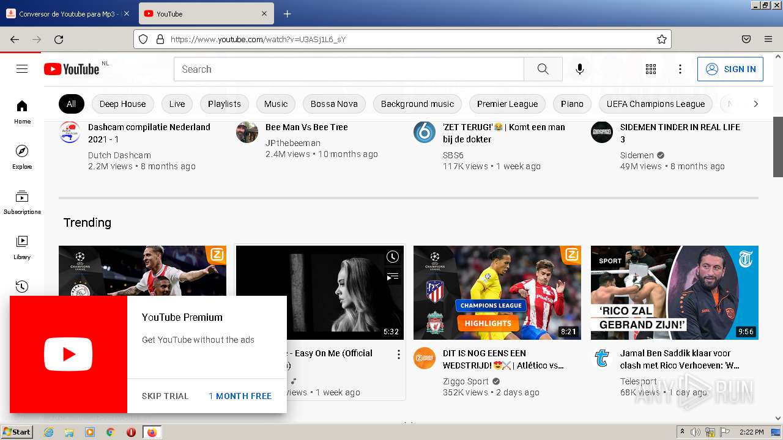Open Ziggo Sport channel avatar
The image size is (783, 440).
tap(425, 358)
